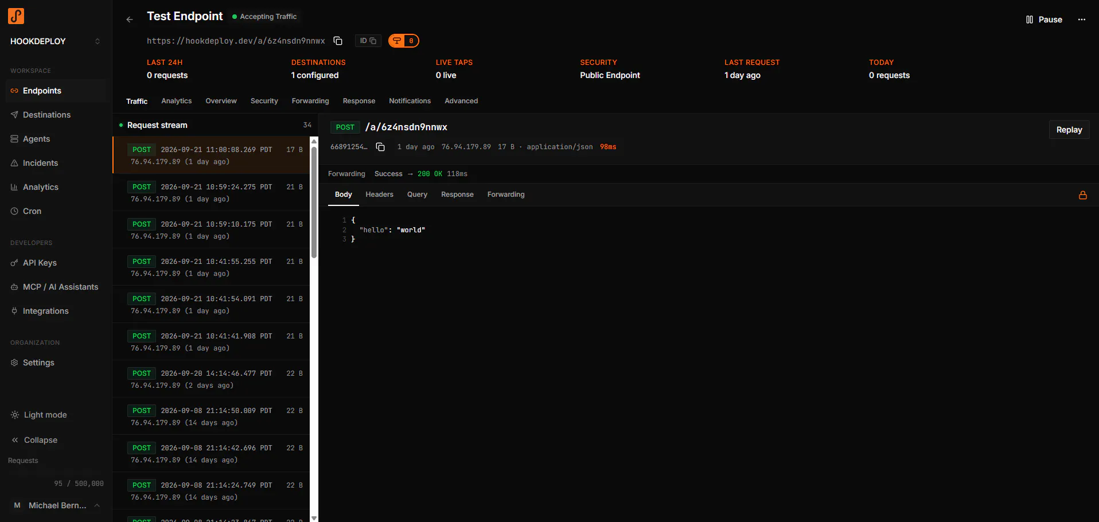
Task: Select the request at 10:41:55.255 PDT
Action: (212, 267)
